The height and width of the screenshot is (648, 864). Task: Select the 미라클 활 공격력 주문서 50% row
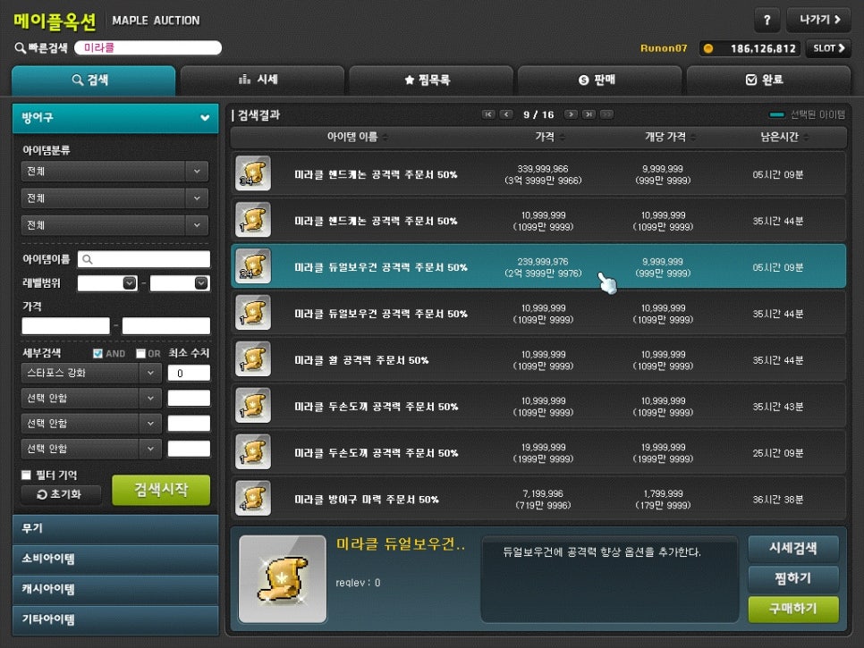pos(538,359)
